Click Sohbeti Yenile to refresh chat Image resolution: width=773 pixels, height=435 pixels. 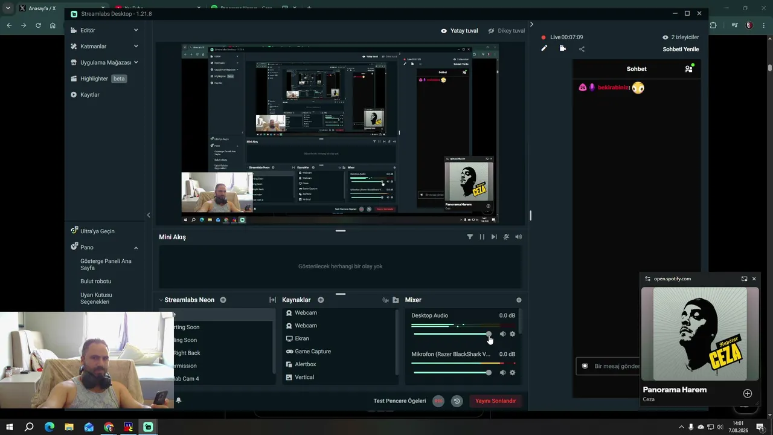click(x=681, y=50)
